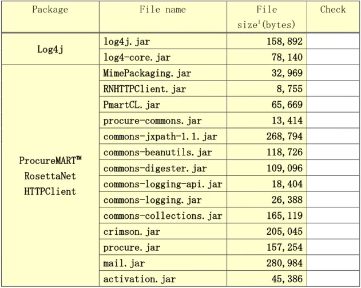
Task: Click file size value '65,669'
Action: coord(287,105)
